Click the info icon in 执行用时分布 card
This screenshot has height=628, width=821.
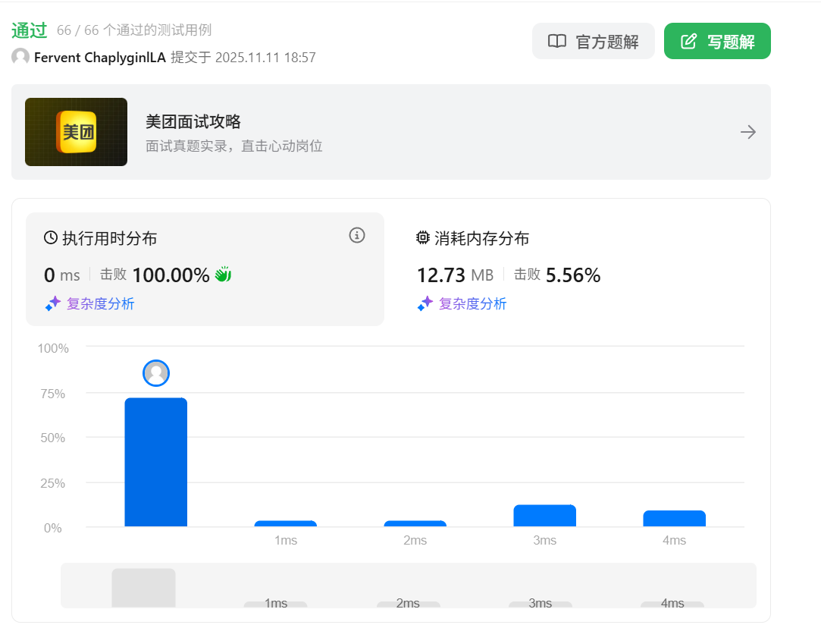point(357,235)
